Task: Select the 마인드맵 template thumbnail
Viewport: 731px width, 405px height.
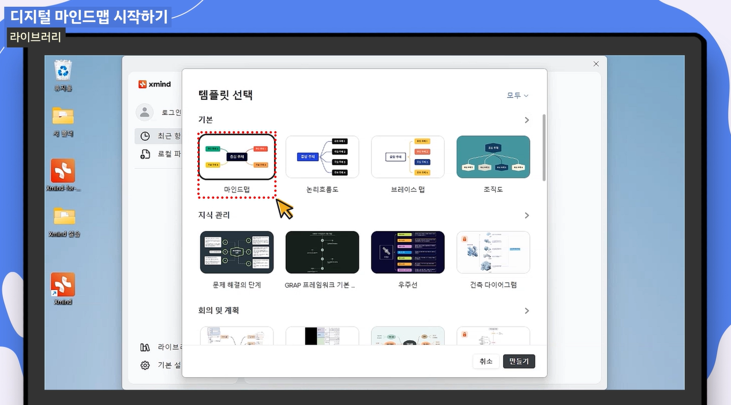Action: [237, 157]
